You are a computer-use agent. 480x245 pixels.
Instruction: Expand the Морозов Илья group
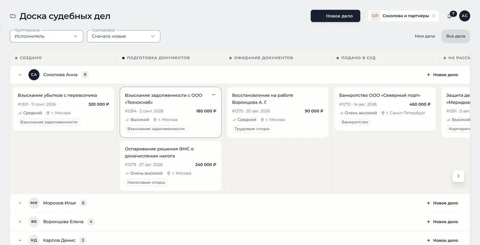[x=20, y=203]
